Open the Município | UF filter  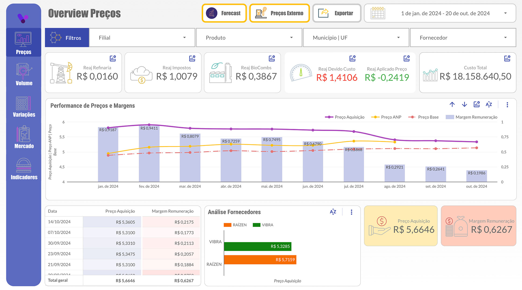(356, 38)
